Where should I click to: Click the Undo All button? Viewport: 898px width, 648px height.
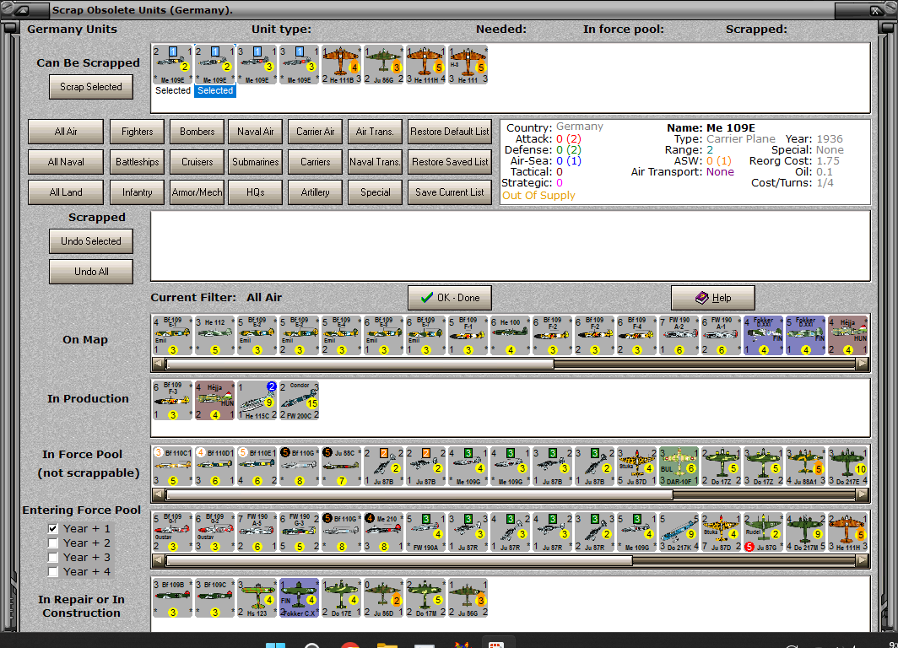(91, 272)
